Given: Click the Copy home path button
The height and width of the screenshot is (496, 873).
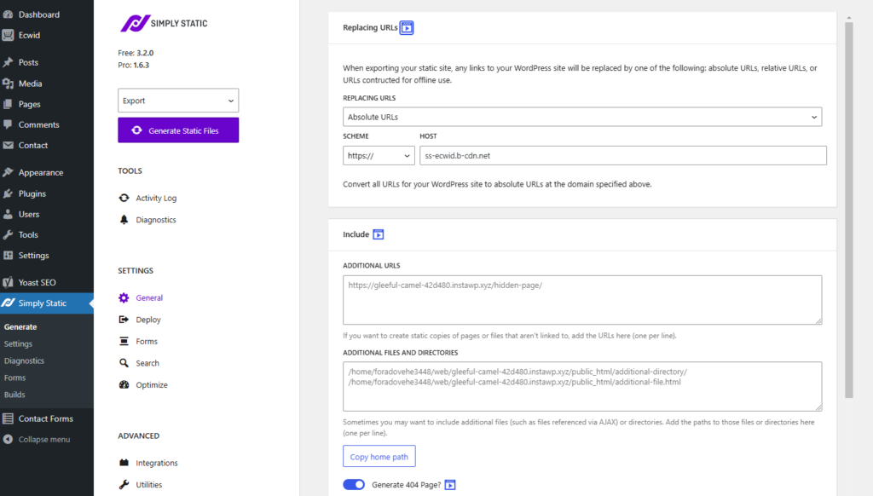Looking at the screenshot, I should click(379, 457).
